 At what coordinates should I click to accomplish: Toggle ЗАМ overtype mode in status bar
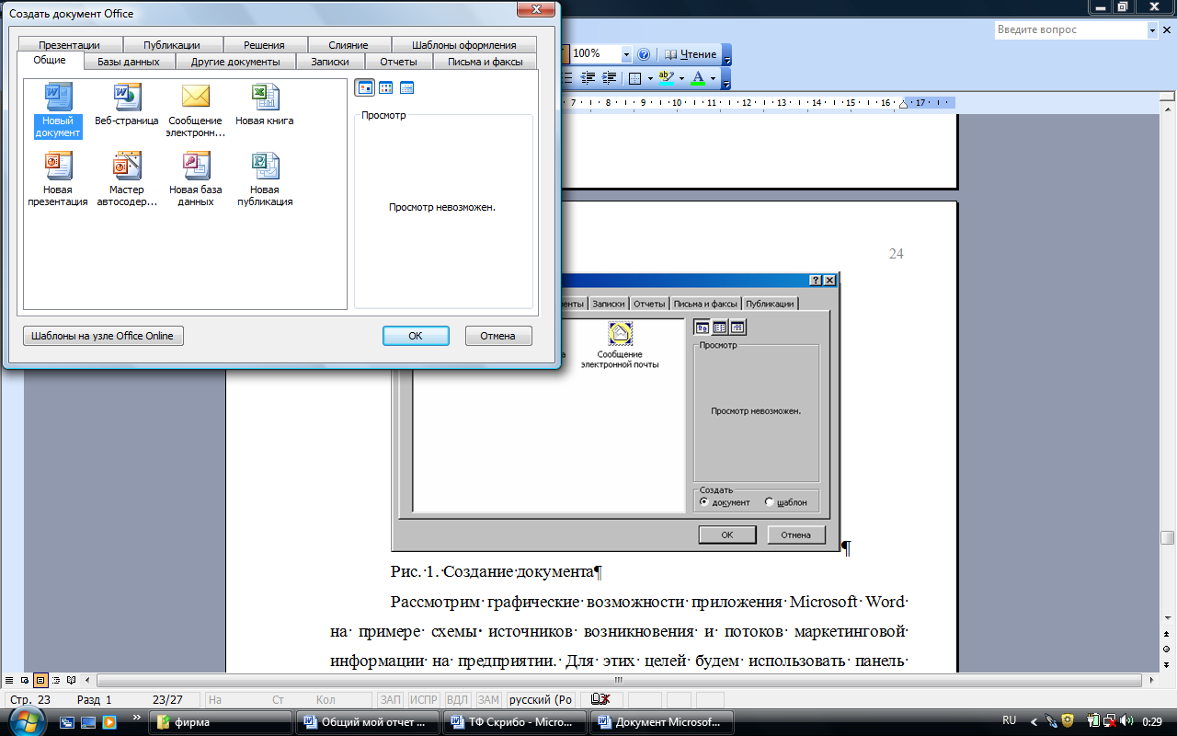click(x=488, y=700)
